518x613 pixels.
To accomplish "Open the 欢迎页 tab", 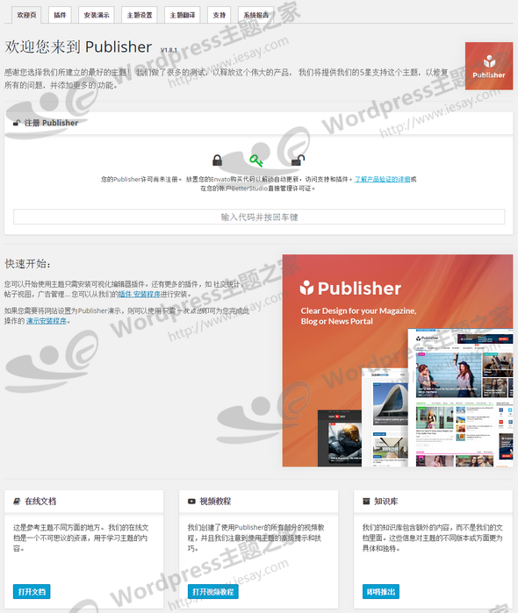I will [26, 15].
